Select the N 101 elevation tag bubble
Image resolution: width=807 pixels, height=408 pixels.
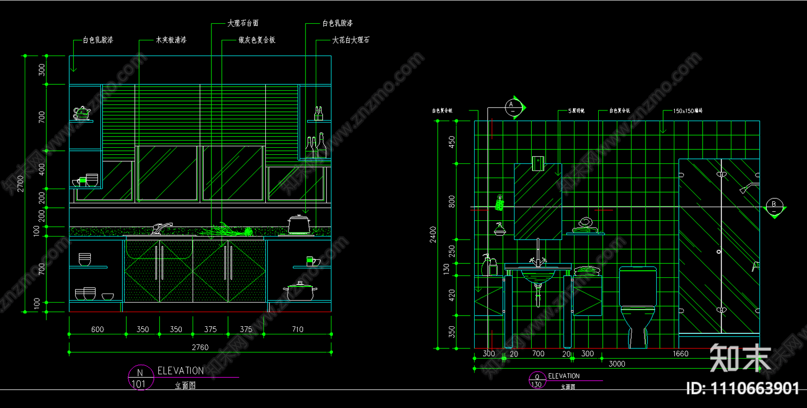pos(141,378)
